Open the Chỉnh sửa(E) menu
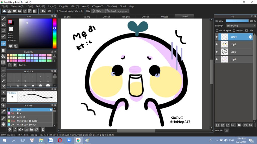This screenshot has width=257, height=144. [17, 6]
